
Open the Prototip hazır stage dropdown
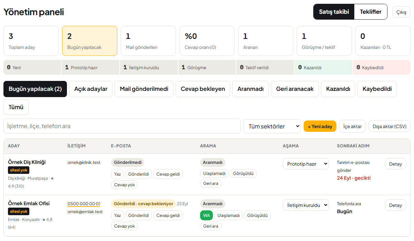coord(306,164)
